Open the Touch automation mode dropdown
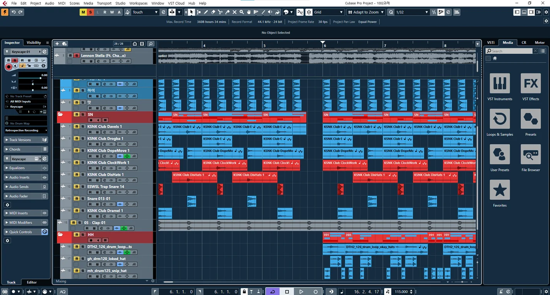This screenshot has width=550, height=295. click(x=145, y=12)
